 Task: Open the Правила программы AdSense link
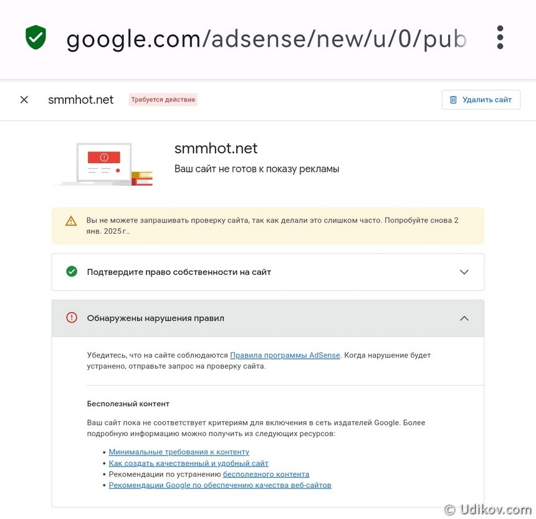click(x=285, y=355)
